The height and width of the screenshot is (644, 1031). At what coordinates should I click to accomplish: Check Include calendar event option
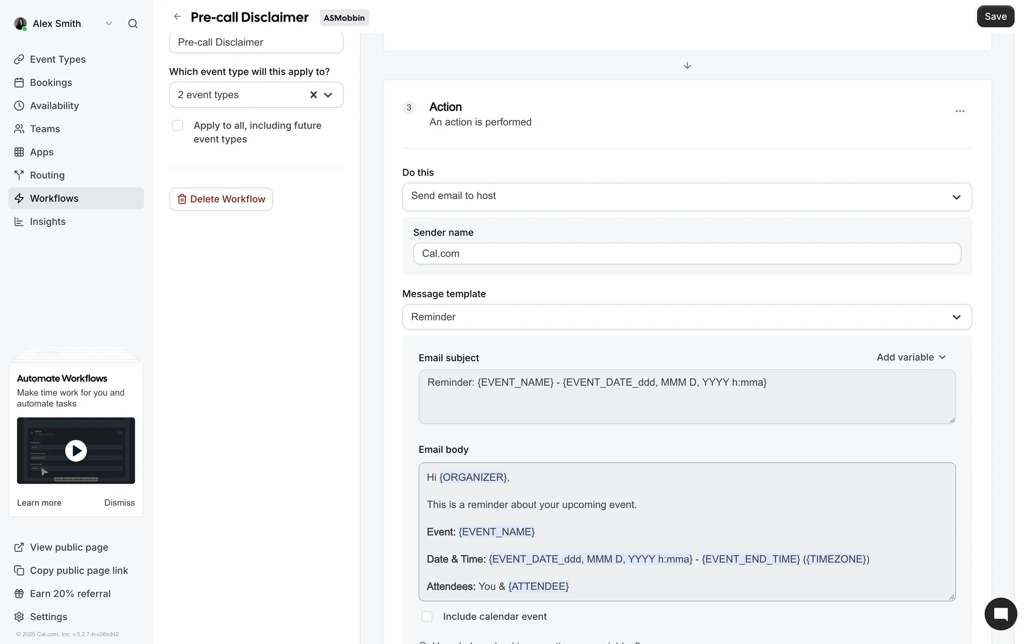click(x=427, y=617)
